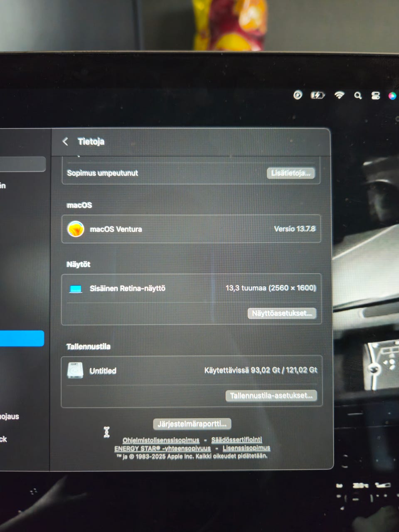This screenshot has width=399, height=532.
Task: Click the macOS section heading
Action: [x=79, y=205]
